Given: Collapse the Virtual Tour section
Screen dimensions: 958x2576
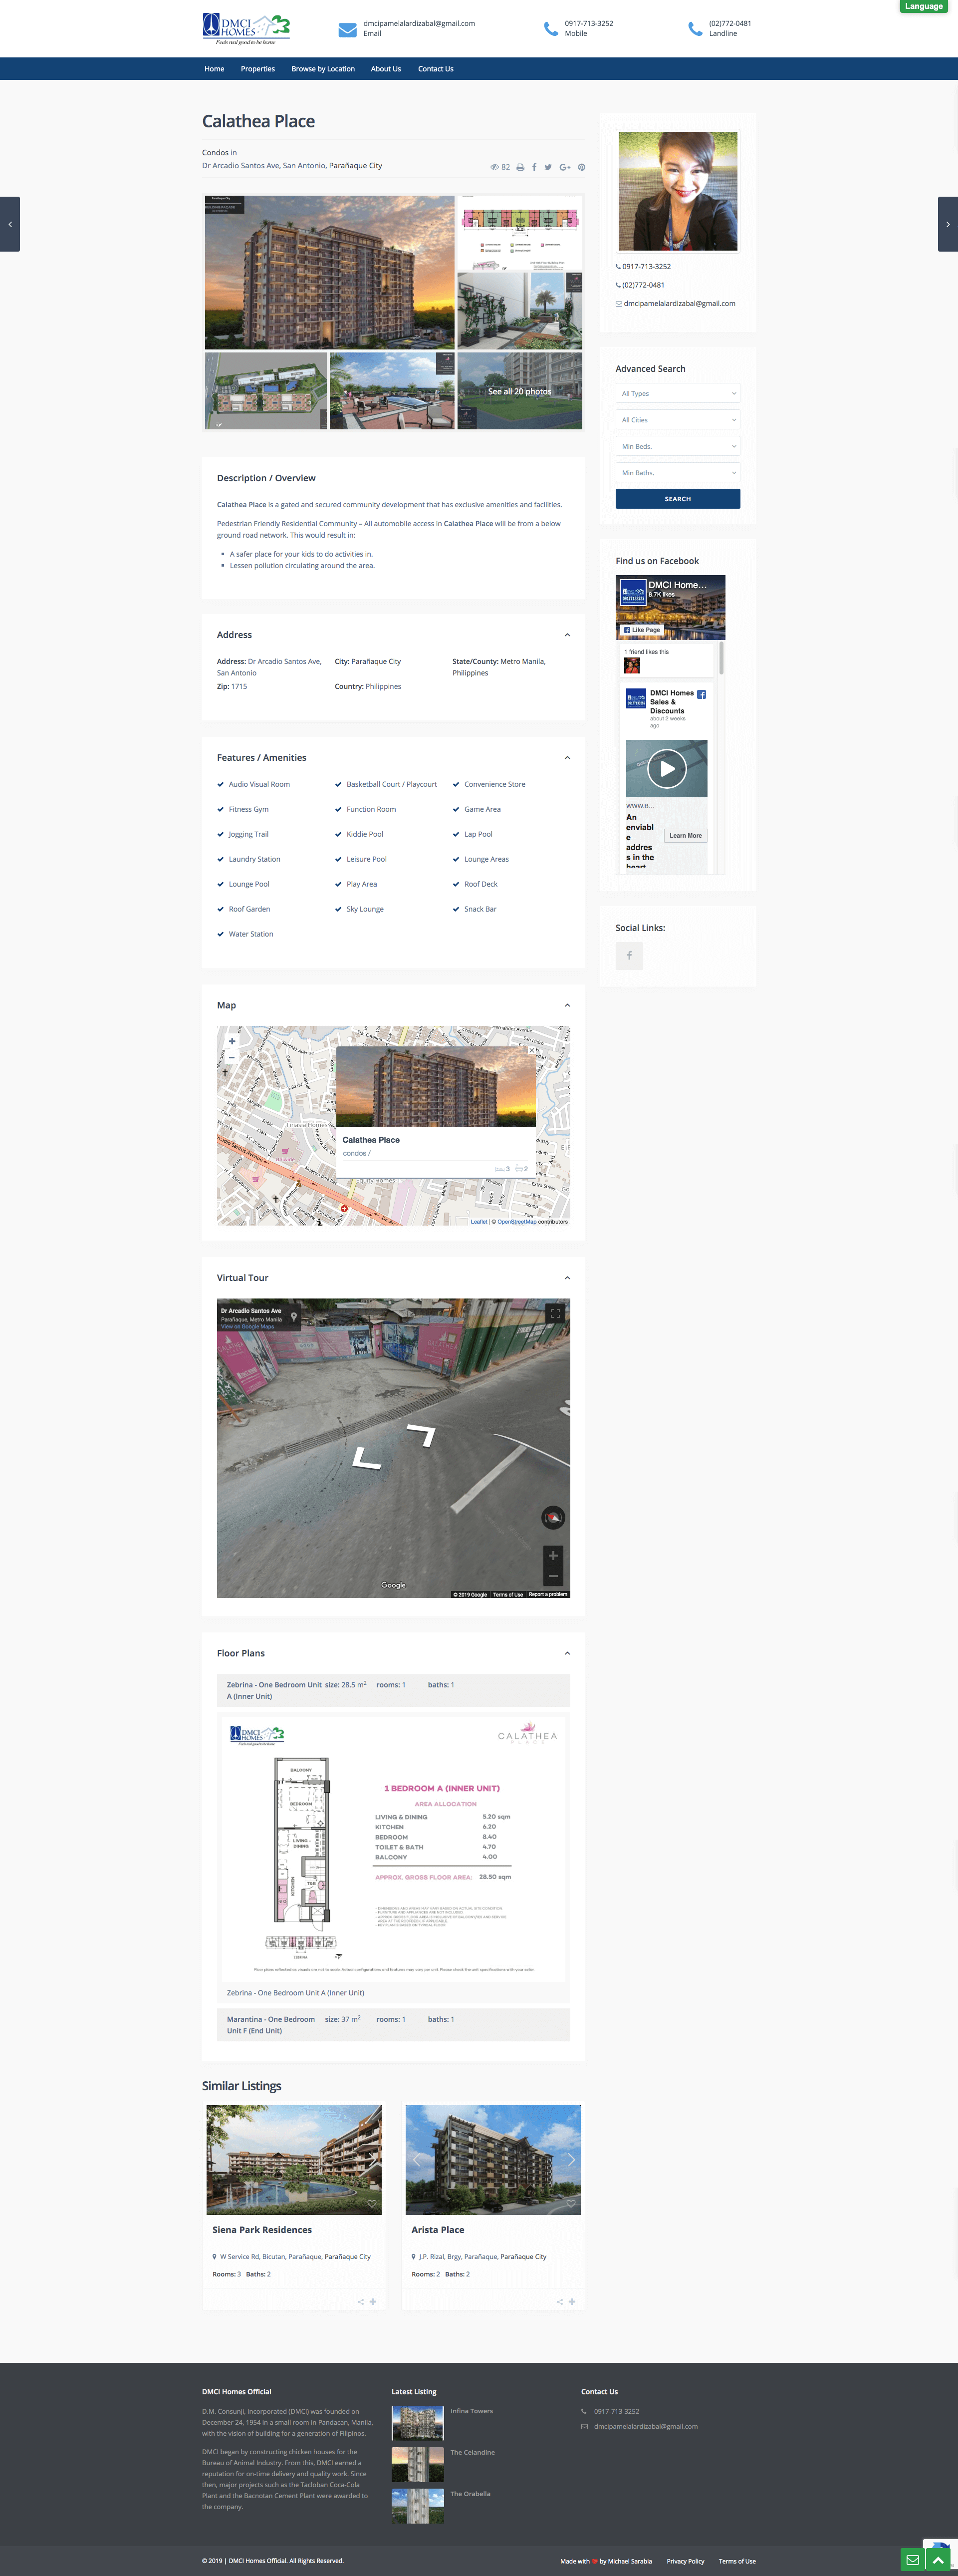Looking at the screenshot, I should [x=567, y=1278].
